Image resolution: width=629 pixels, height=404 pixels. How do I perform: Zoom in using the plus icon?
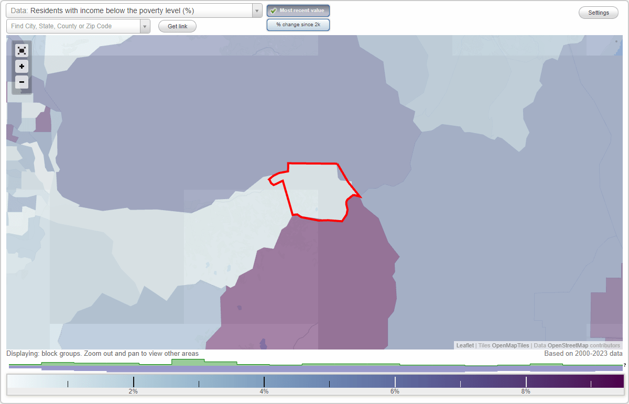click(x=21, y=66)
